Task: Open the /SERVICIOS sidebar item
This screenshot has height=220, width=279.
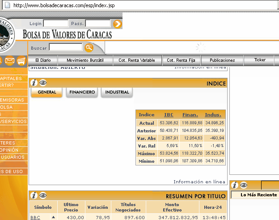Action: click(14, 121)
